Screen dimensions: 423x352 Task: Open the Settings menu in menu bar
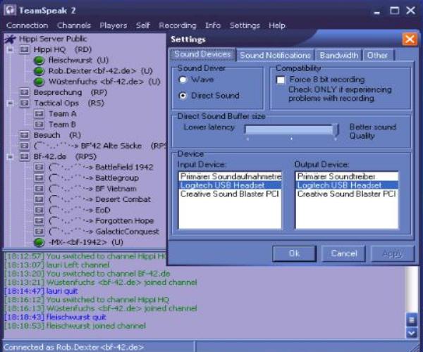(245, 25)
